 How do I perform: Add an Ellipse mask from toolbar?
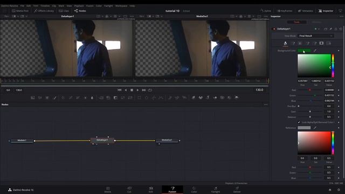pyautogui.click(x=147, y=98)
